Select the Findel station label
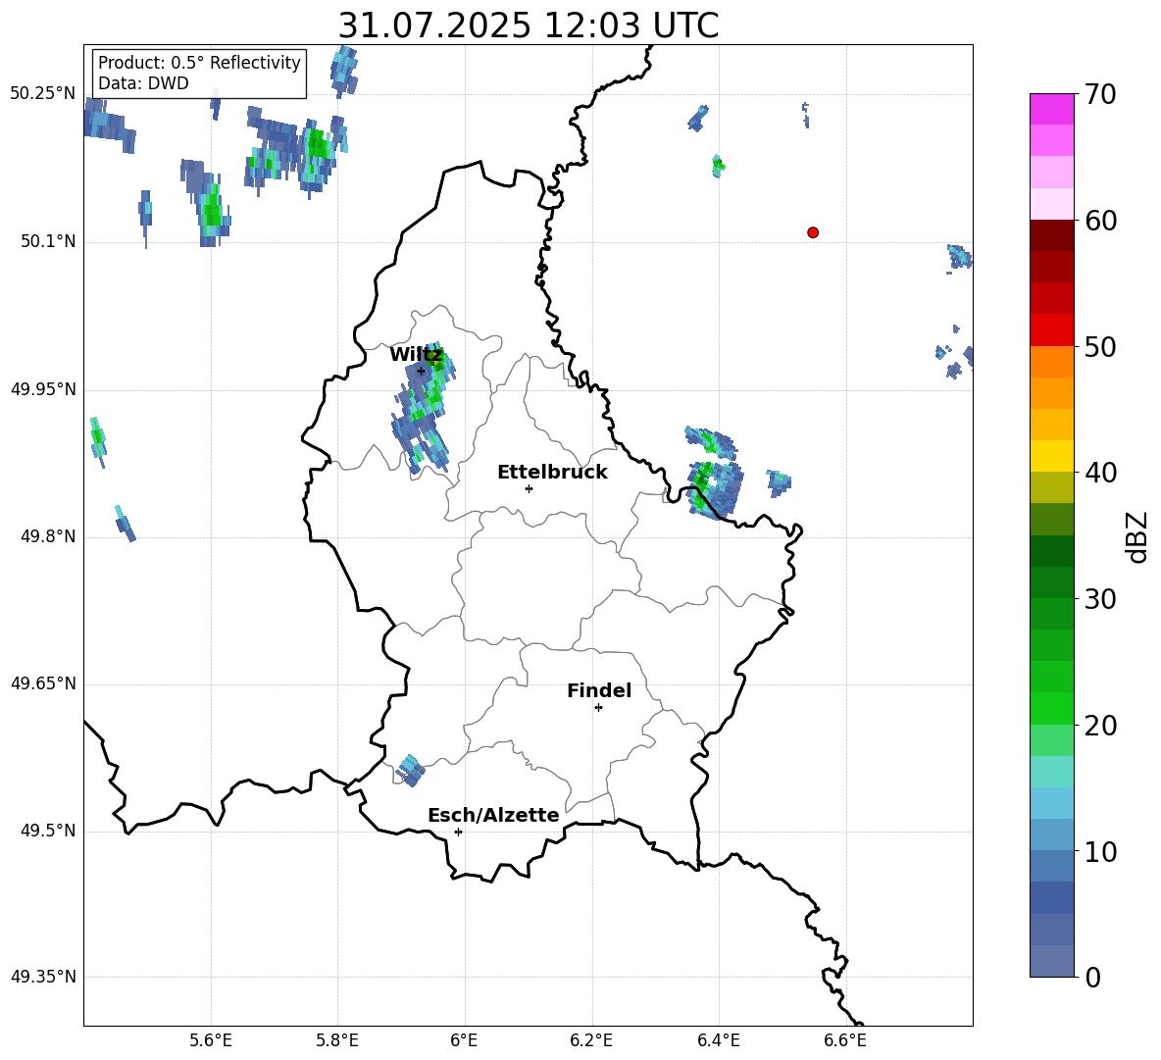Screen dimensions: 1161x1060 599,690
